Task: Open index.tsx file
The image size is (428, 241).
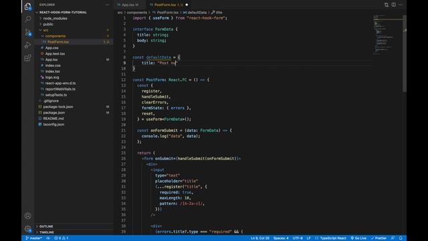Action: tap(52, 72)
